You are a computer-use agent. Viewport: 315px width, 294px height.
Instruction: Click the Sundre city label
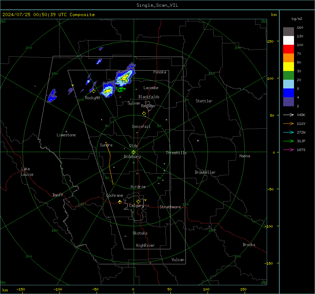106,145
